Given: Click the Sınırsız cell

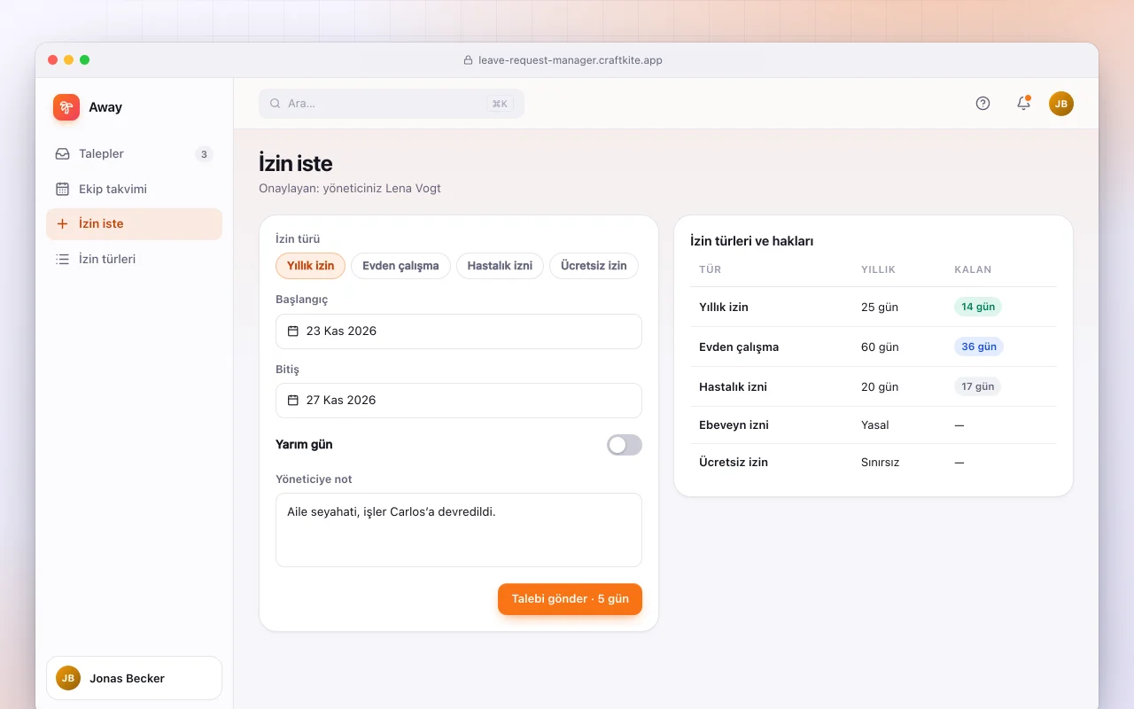Looking at the screenshot, I should tap(880, 462).
